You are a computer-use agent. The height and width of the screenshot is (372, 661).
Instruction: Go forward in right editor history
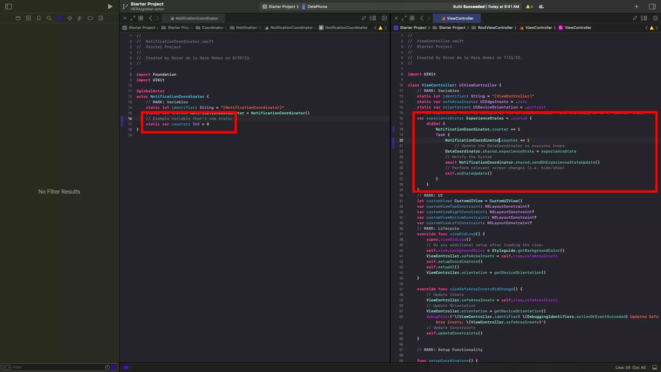point(429,18)
